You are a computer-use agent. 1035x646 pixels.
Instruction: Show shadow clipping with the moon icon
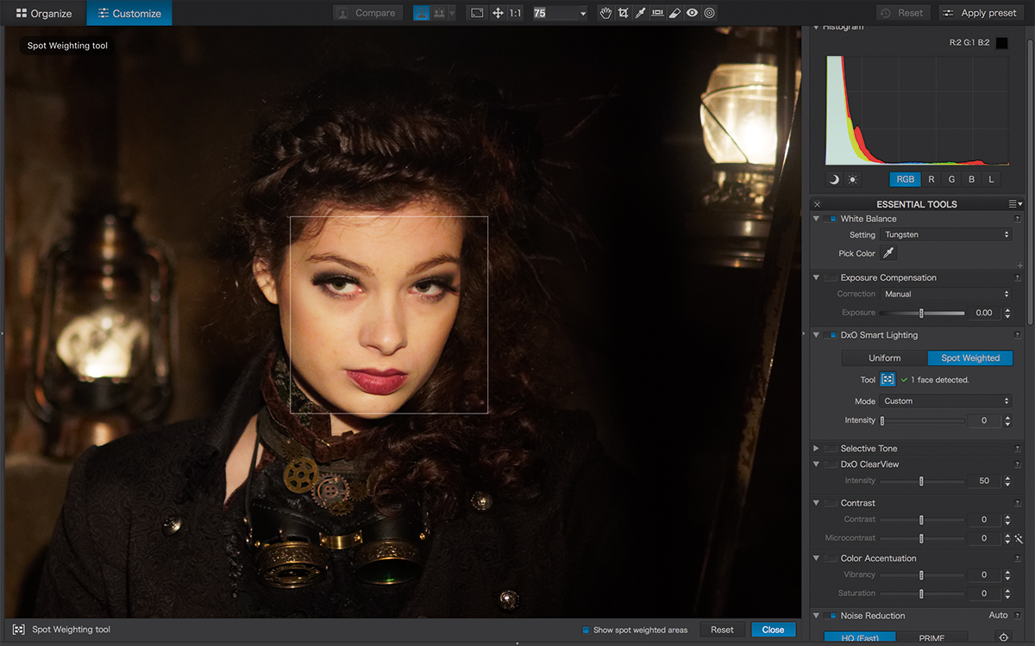(x=834, y=179)
